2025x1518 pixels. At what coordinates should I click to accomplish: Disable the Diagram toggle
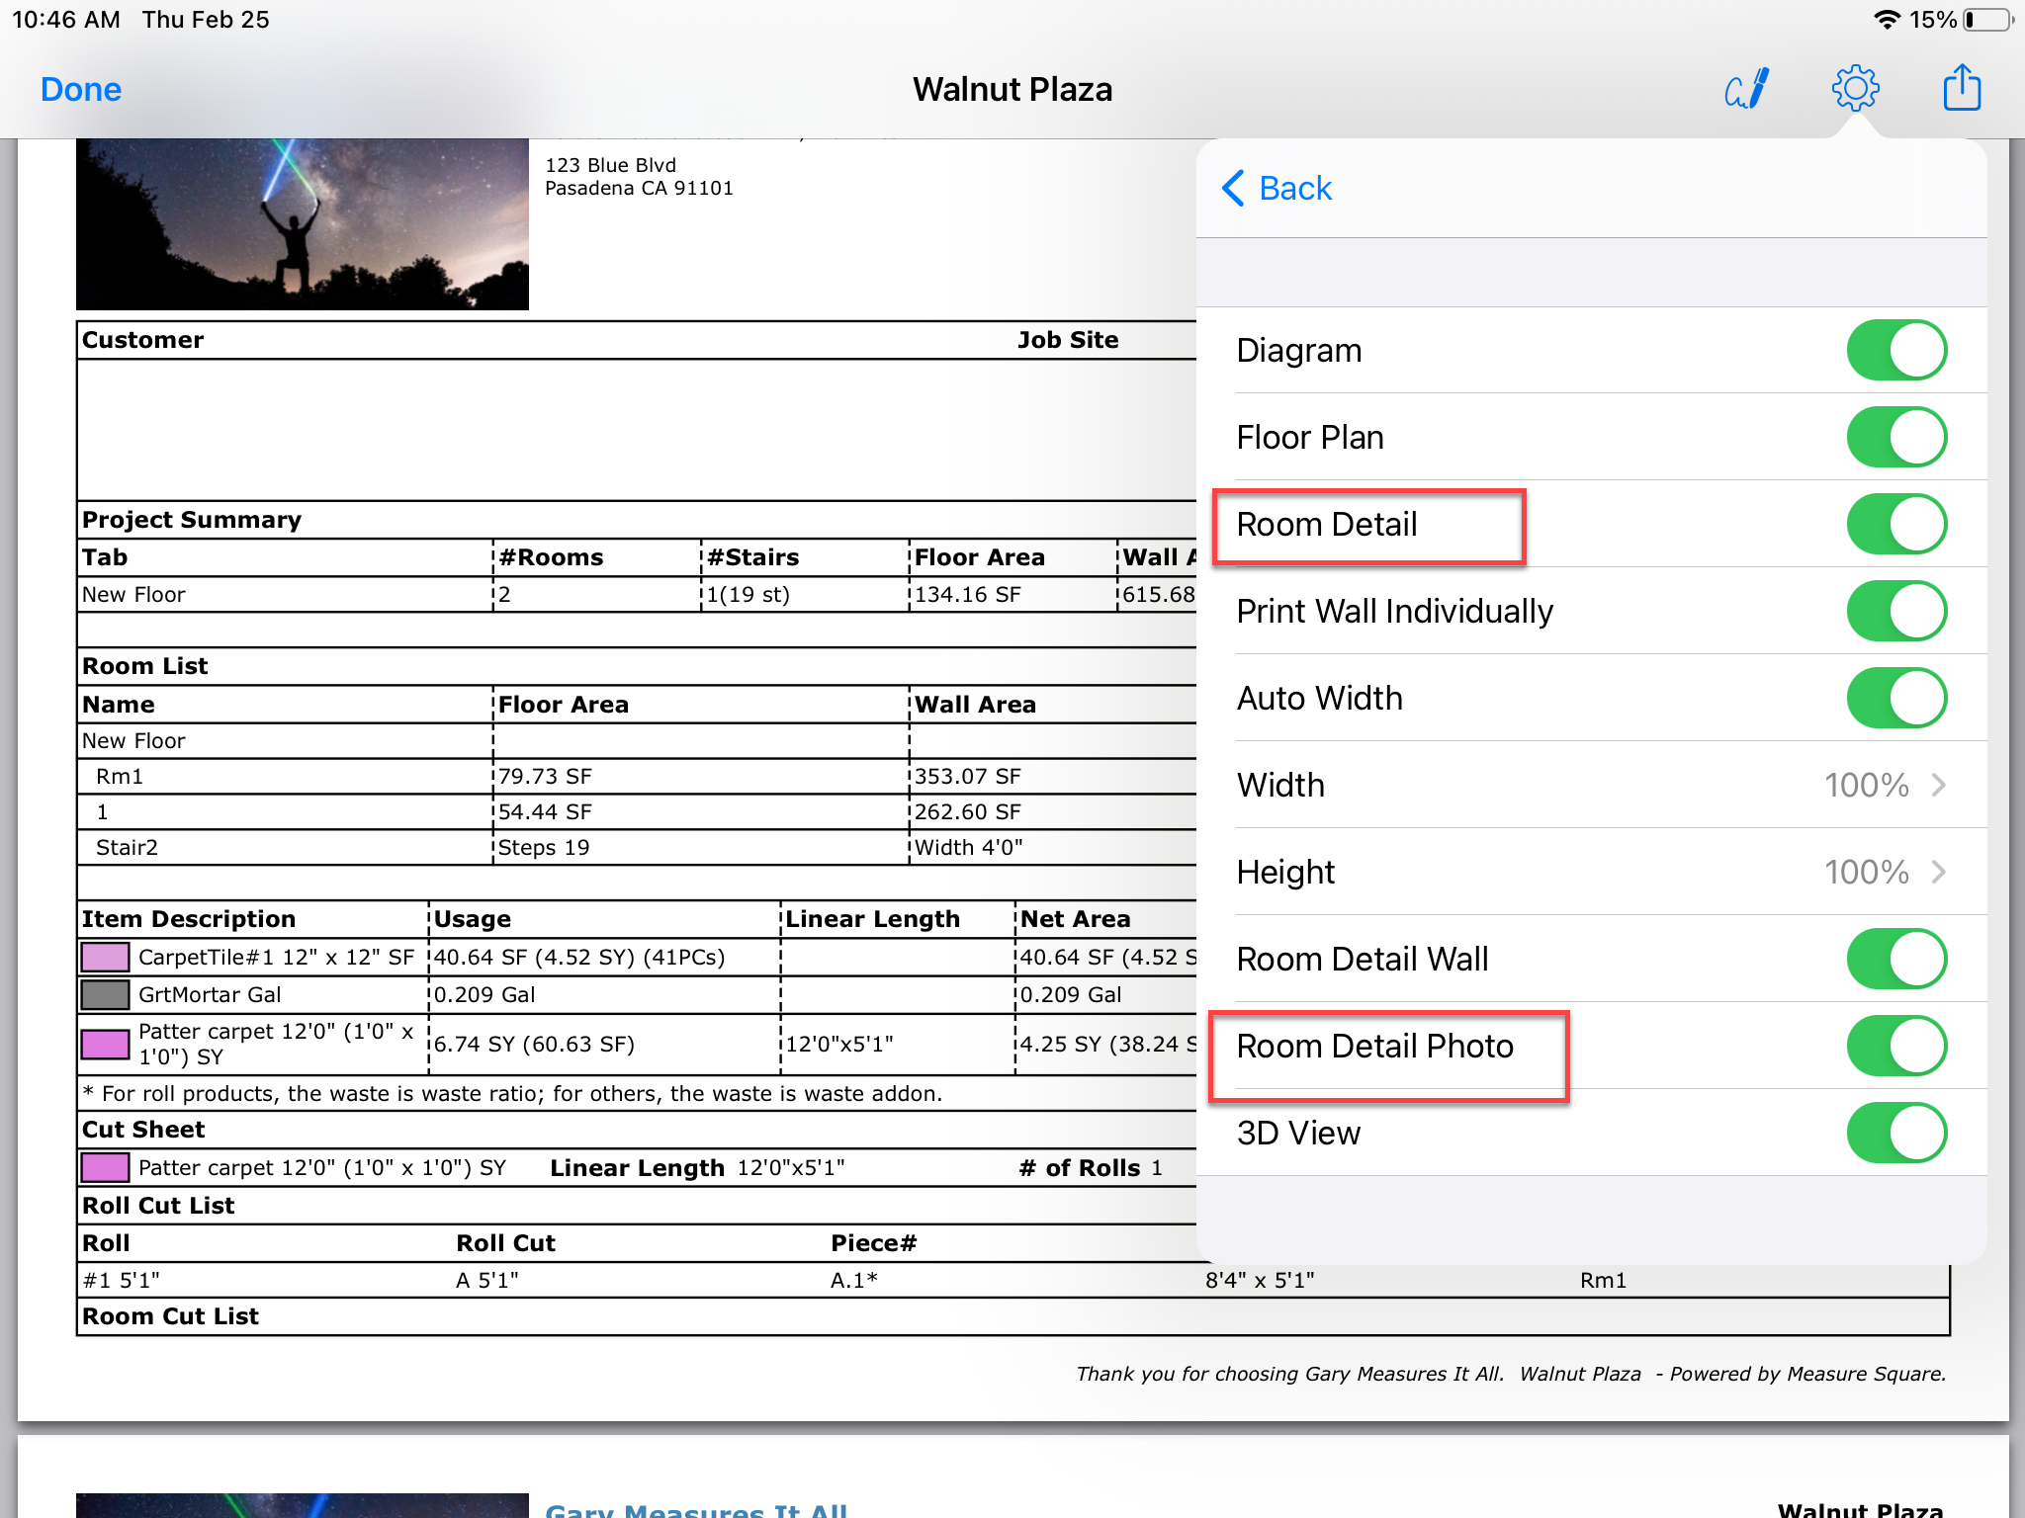(1895, 350)
